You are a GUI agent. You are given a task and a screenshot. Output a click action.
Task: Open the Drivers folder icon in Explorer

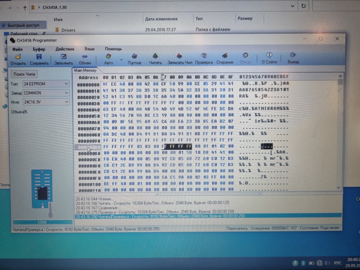57,30
